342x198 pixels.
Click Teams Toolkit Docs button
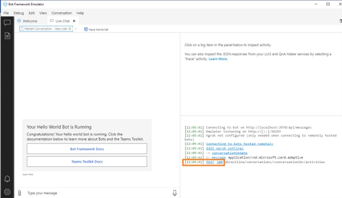[x=87, y=162]
